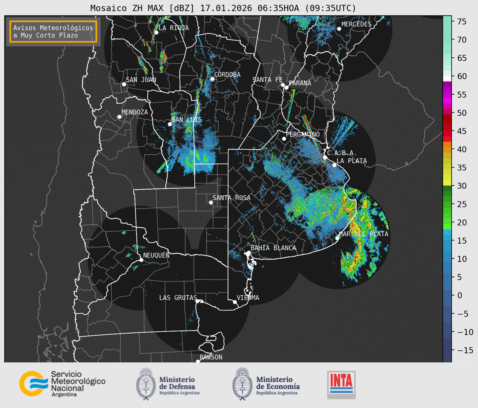Click the 45 dBZ red band on colorbar

447,131
